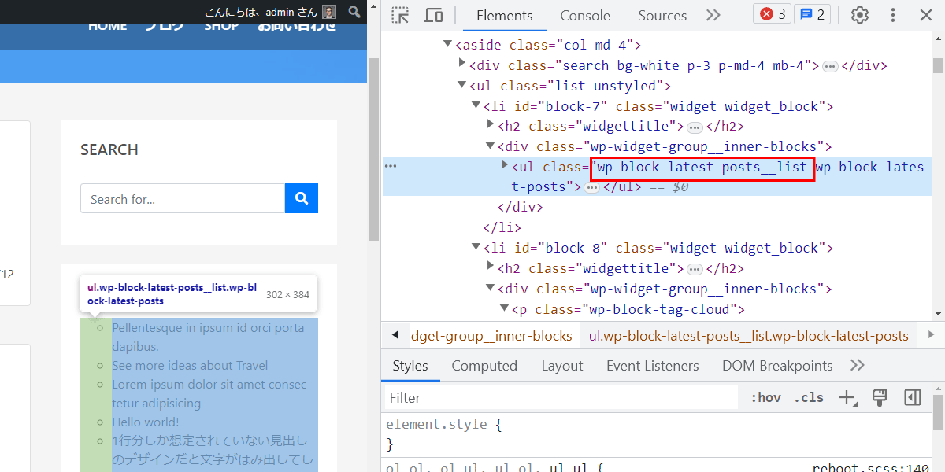Toggle computed styles sidebar icon
The image size is (945, 472).
pos(912,397)
